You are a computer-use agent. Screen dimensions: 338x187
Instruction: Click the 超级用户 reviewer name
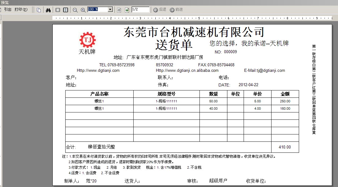pyautogui.click(x=218, y=181)
